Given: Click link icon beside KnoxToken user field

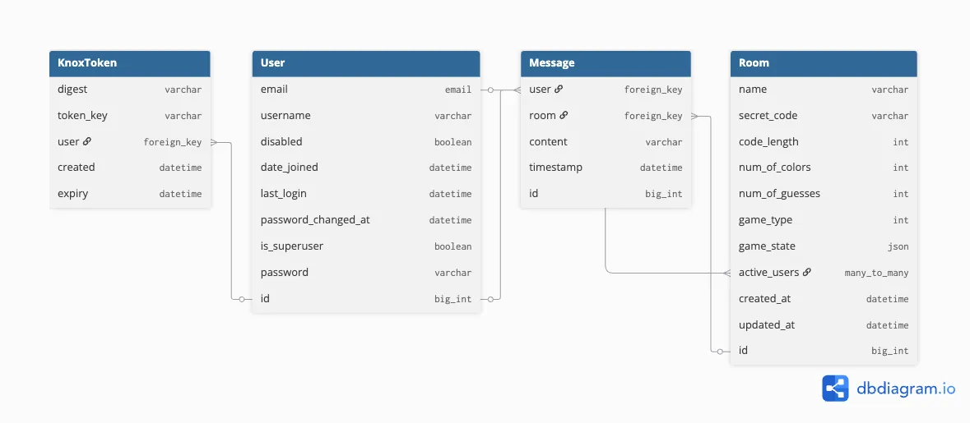Looking at the screenshot, I should tap(86, 141).
